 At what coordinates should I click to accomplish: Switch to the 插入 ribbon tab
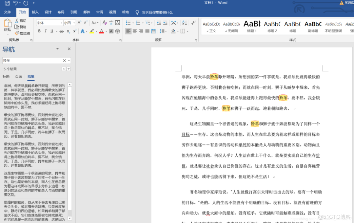(35, 12)
